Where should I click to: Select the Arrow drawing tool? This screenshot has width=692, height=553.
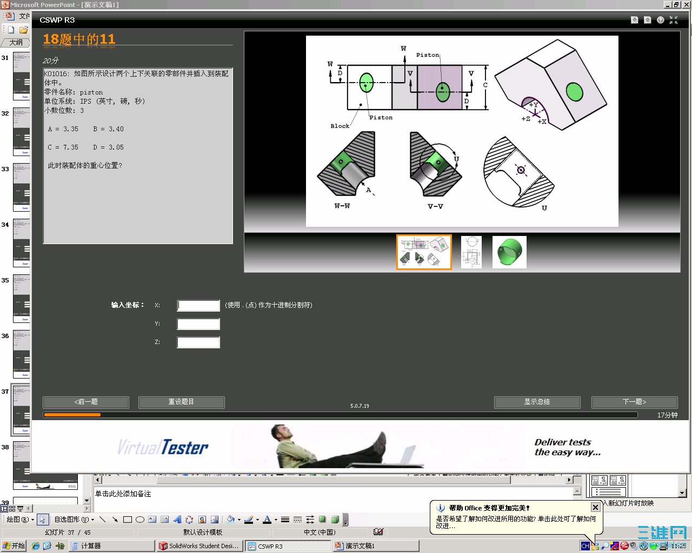pyautogui.click(x=115, y=520)
